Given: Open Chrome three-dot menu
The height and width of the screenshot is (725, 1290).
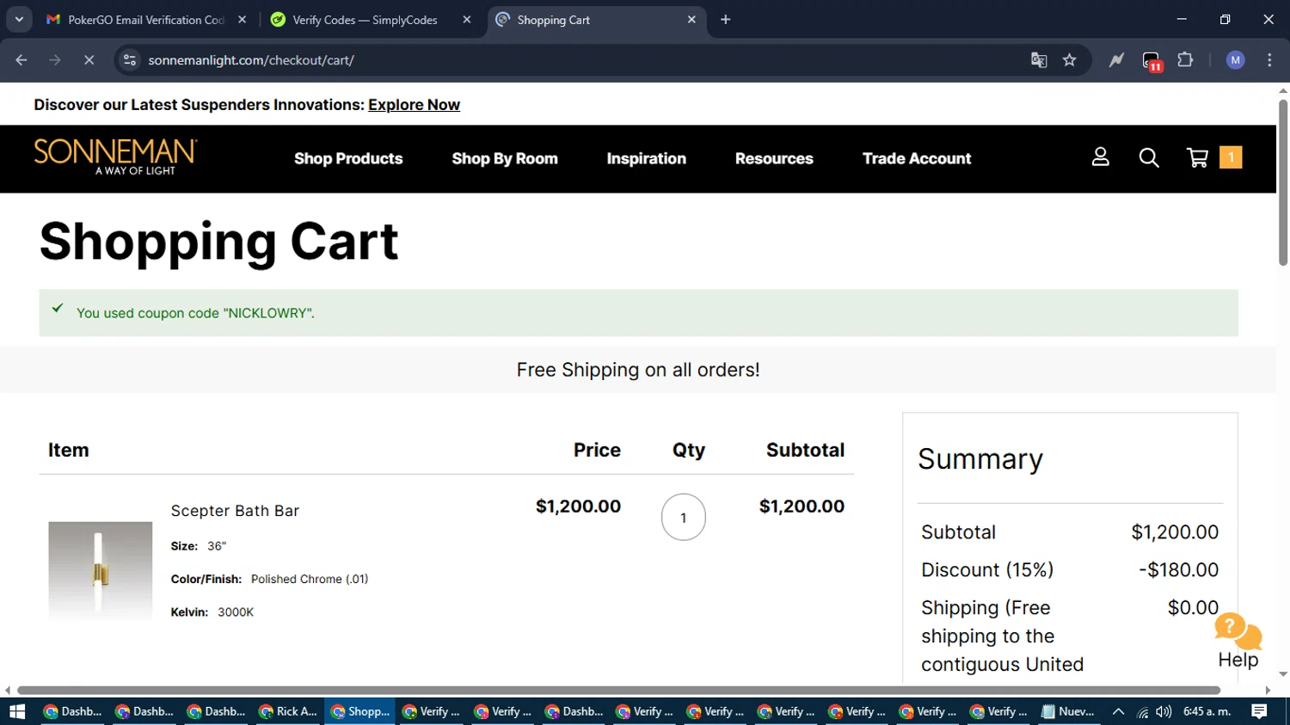Looking at the screenshot, I should (x=1269, y=60).
